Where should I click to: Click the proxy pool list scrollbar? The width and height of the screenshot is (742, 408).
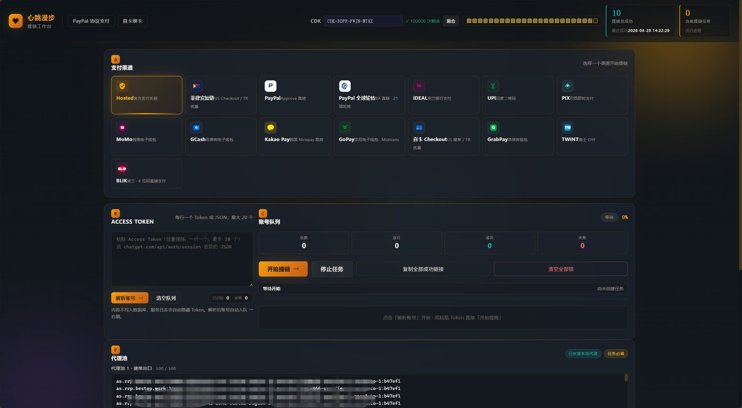click(x=626, y=378)
